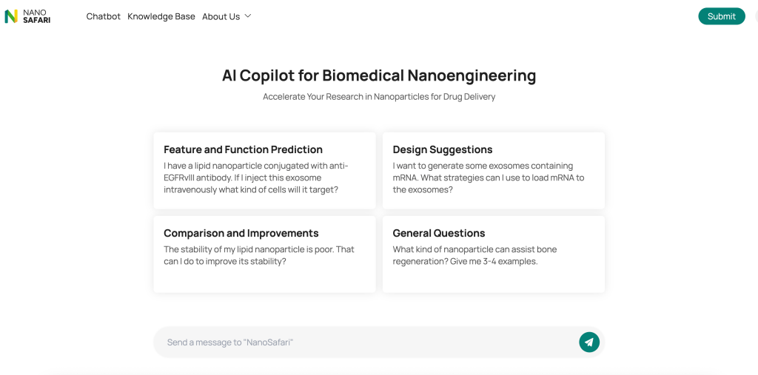Image resolution: width=758 pixels, height=375 pixels.
Task: Choose the Feature and Function Prediction title
Action: [x=243, y=149]
